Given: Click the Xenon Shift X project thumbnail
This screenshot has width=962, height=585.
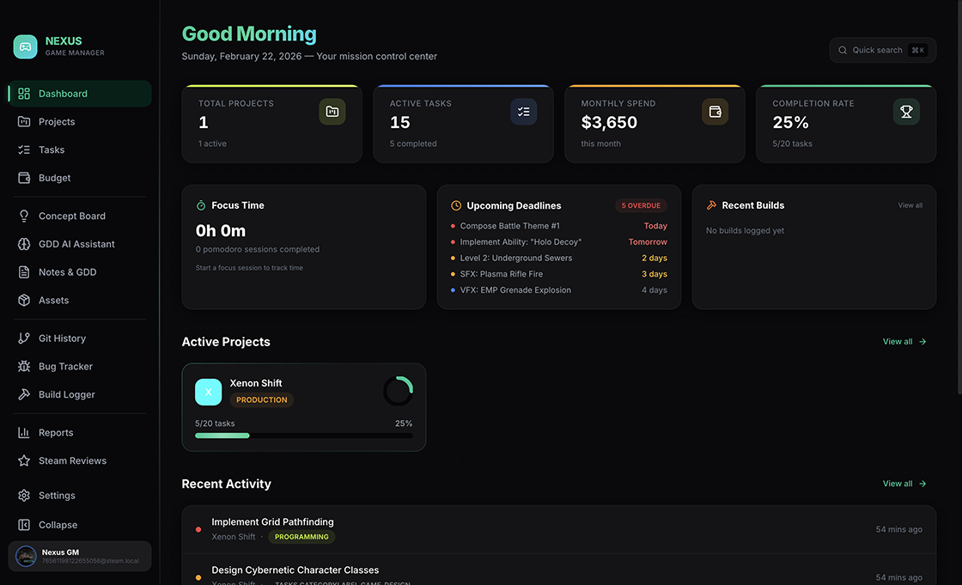Looking at the screenshot, I should [208, 393].
